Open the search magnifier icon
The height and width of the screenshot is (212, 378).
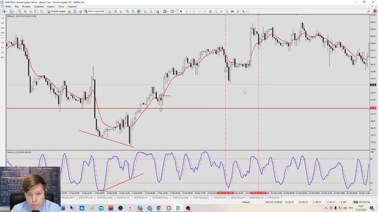369,11
